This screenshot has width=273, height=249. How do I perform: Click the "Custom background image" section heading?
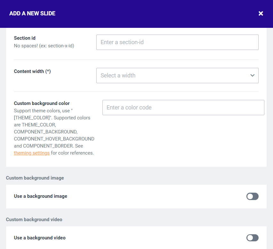35,178
